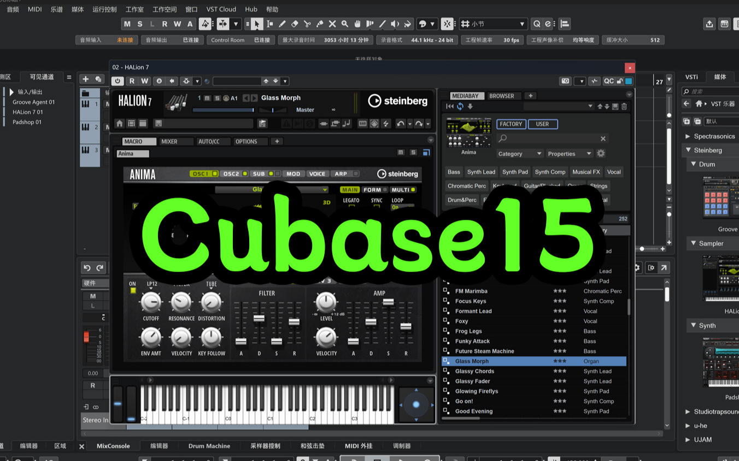
Task: Click the plugin snapshot camera icon
Action: (565, 81)
